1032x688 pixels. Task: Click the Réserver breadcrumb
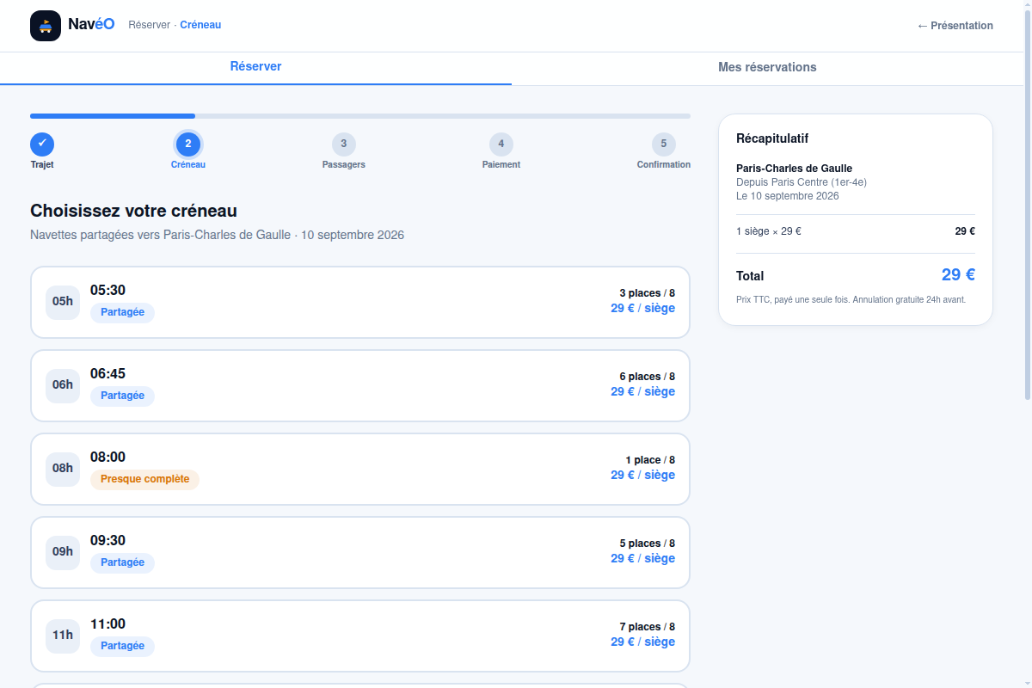[150, 25]
